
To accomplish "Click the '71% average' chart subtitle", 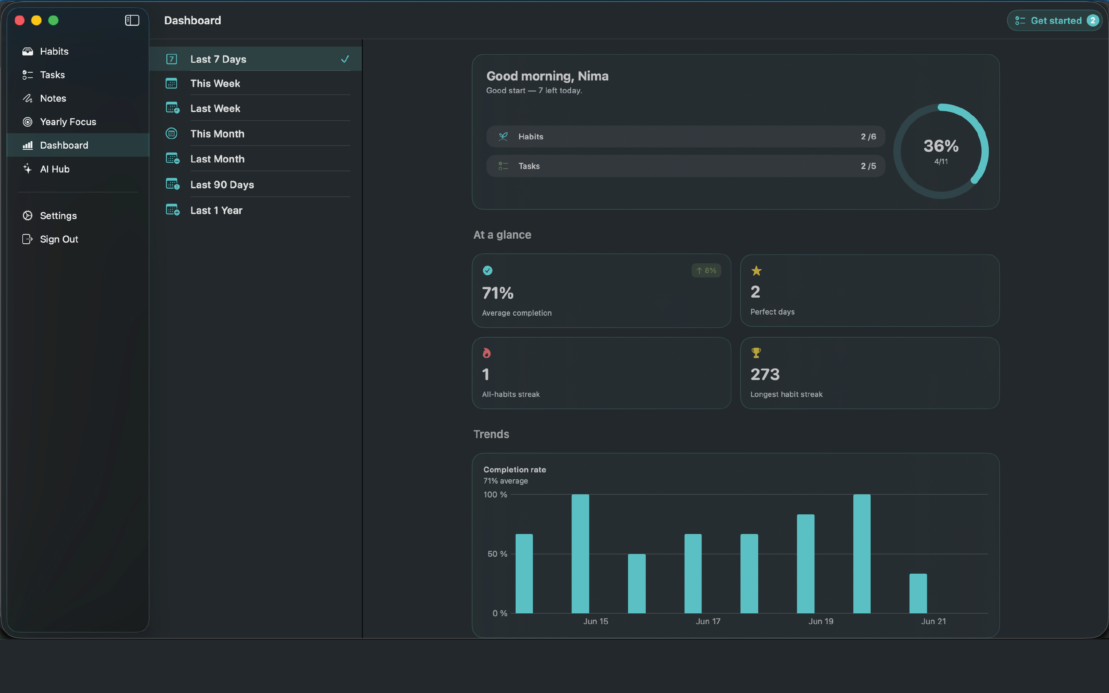I will (x=506, y=481).
